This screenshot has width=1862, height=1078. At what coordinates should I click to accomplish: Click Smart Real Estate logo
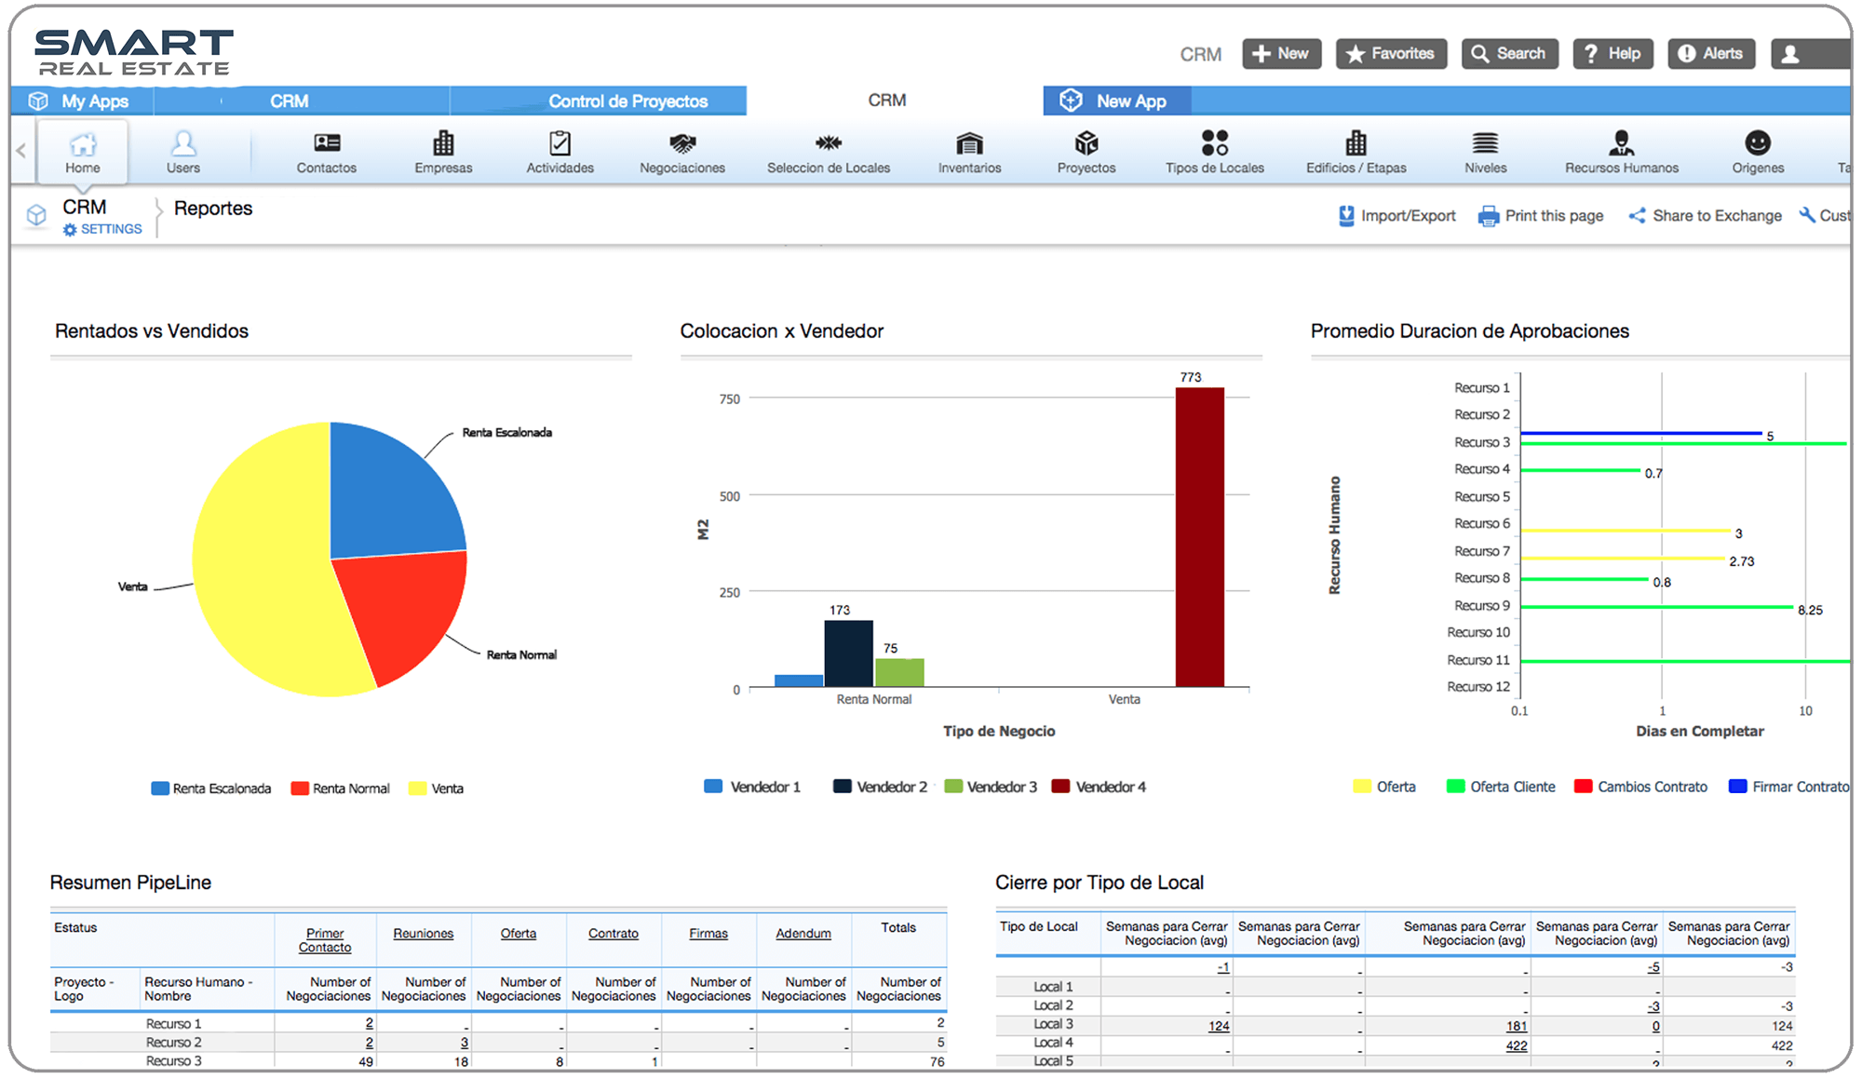pos(134,52)
